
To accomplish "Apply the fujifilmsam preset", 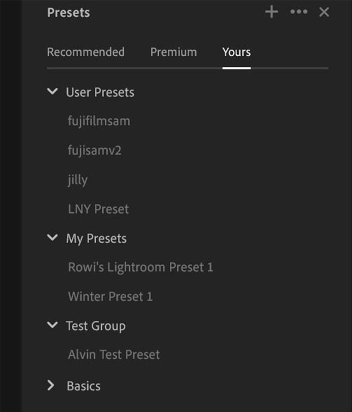I will point(99,121).
